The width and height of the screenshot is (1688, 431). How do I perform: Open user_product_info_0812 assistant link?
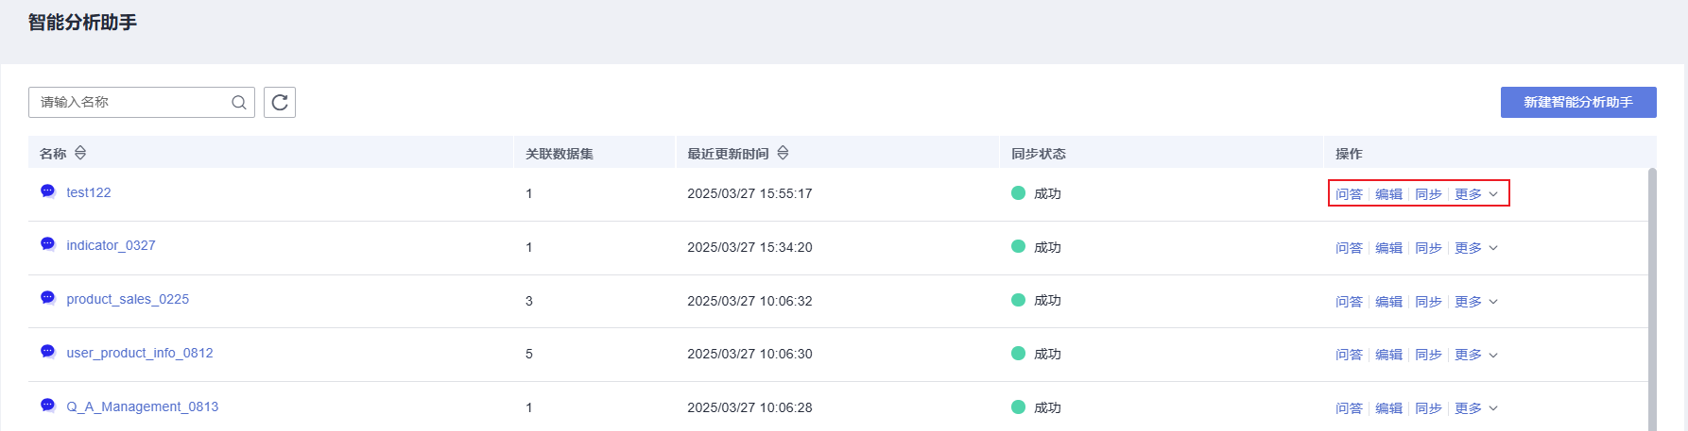[140, 353]
